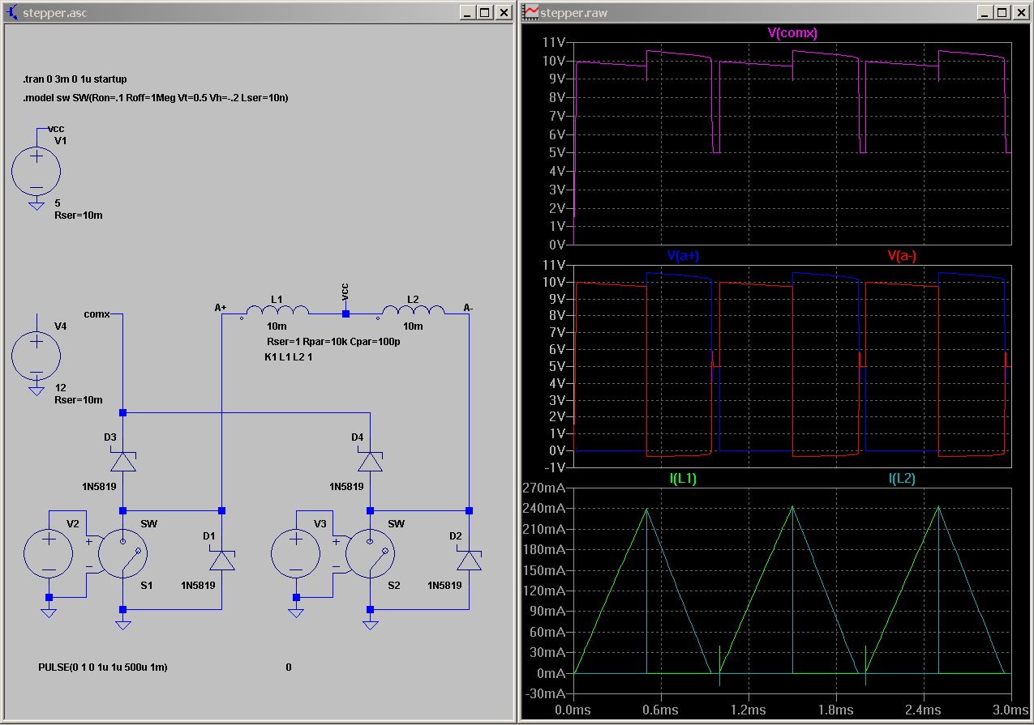Click the L1 inductor coil
The width and height of the screenshot is (1034, 725).
(x=277, y=311)
